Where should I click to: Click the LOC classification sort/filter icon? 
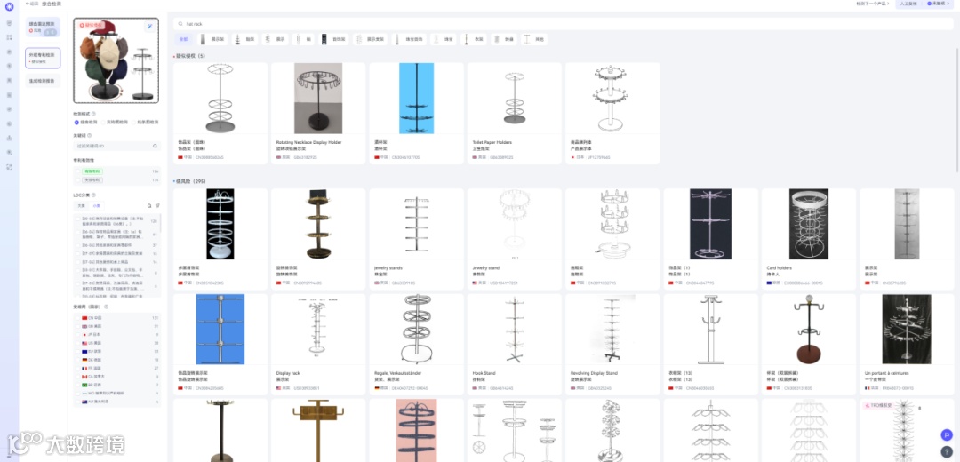tap(157, 206)
